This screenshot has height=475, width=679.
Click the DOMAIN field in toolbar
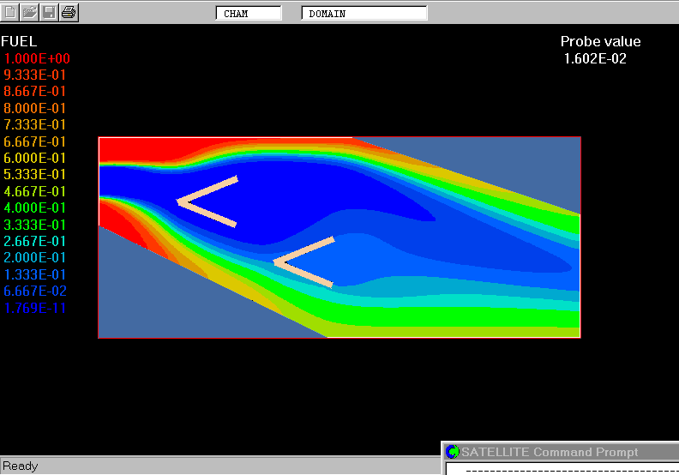364,14
